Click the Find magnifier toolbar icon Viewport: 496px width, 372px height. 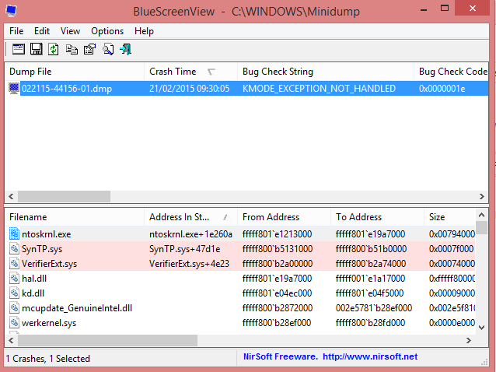[x=108, y=50]
